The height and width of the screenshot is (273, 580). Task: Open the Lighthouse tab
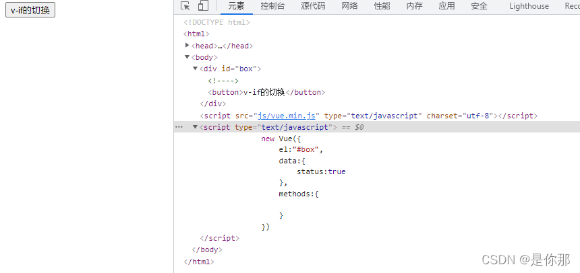(x=529, y=6)
